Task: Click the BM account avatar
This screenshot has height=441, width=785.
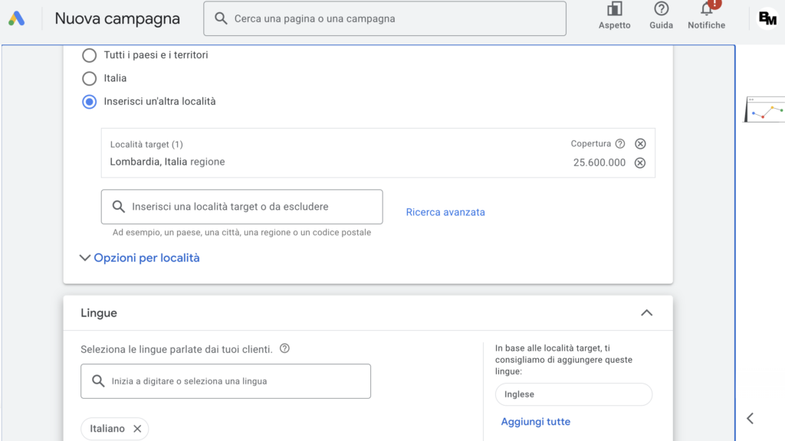Action: tap(767, 18)
